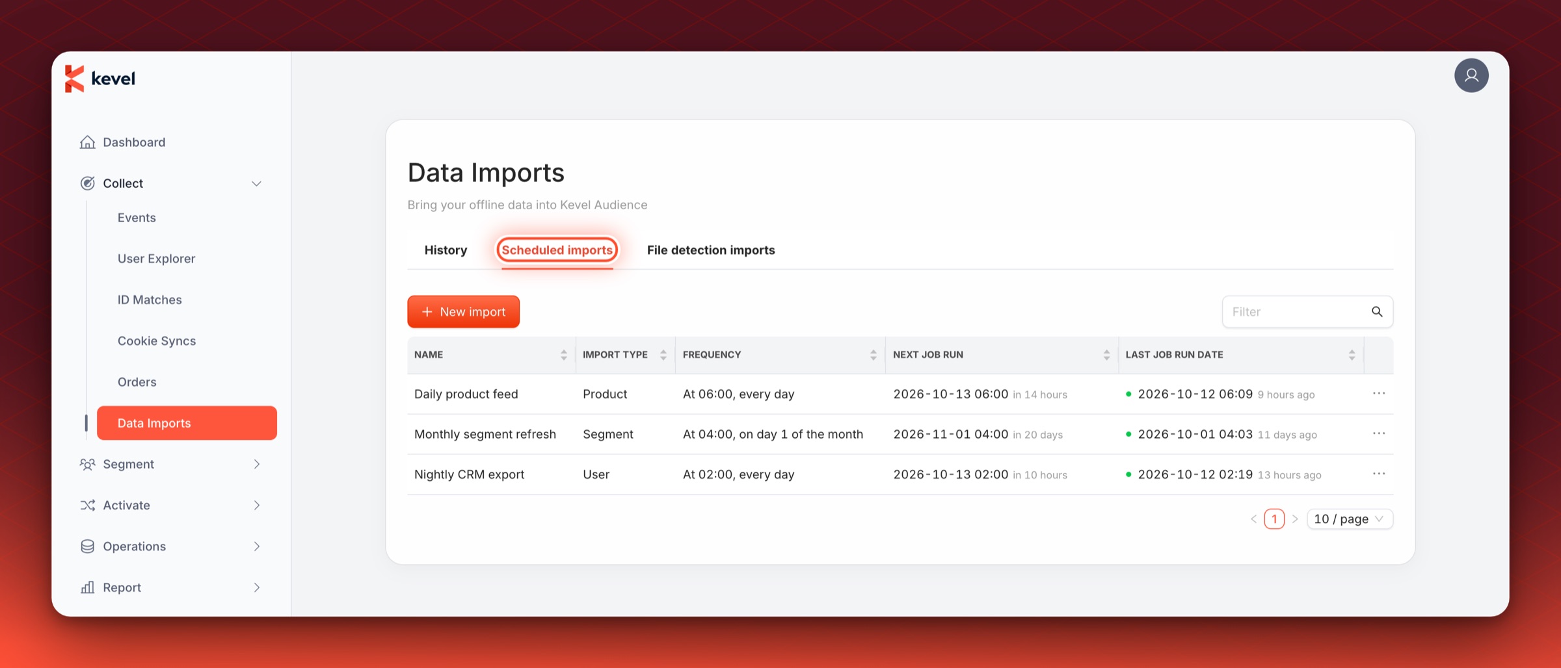Click the Report bar chart icon
This screenshot has width=1561, height=668.
coord(87,587)
